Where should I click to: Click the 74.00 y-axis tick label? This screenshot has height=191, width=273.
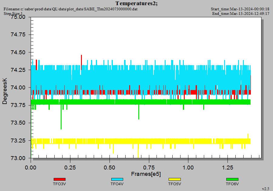(18, 88)
